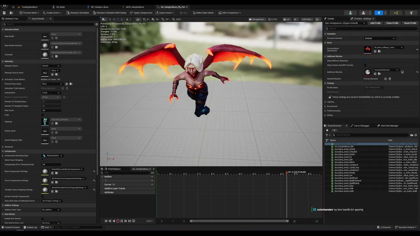Click the Browse to asset icon
Screen dimensions: 420x236
[11, 13]
